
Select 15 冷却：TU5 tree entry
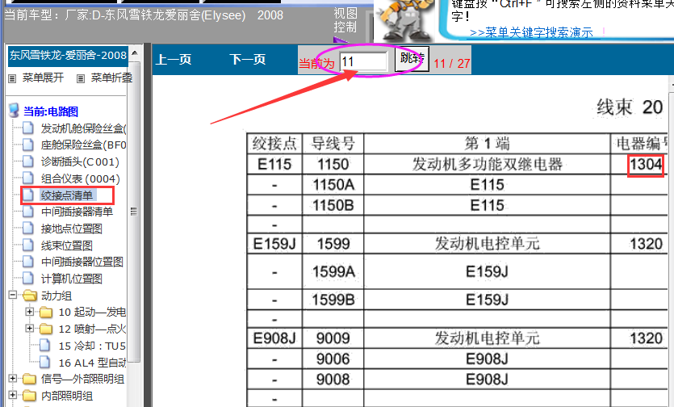pyautogui.click(x=92, y=346)
